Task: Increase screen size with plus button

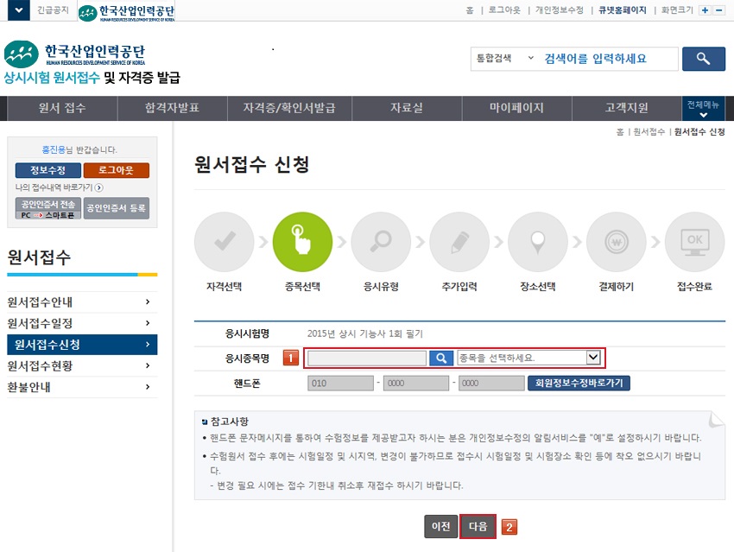Action: pos(705,10)
